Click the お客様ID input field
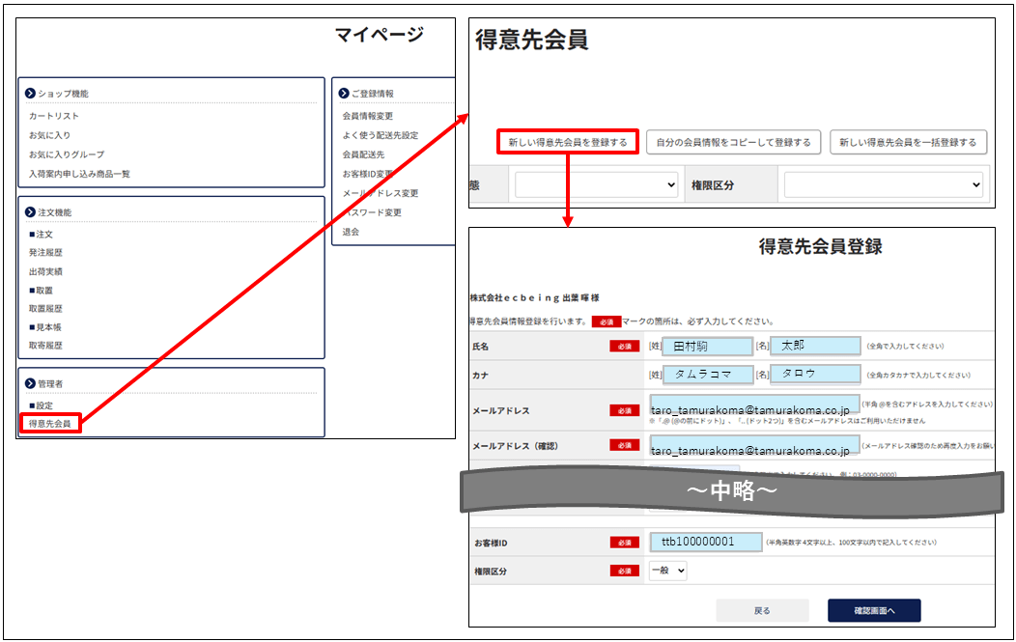The height and width of the screenshot is (642, 1016). pyautogui.click(x=705, y=542)
